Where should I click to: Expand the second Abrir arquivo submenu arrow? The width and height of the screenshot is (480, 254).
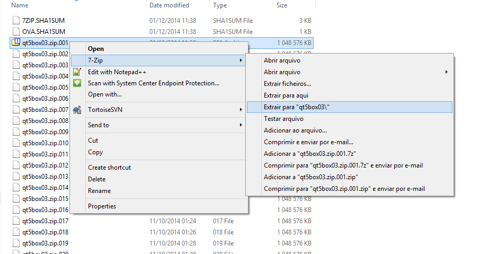[x=446, y=72]
